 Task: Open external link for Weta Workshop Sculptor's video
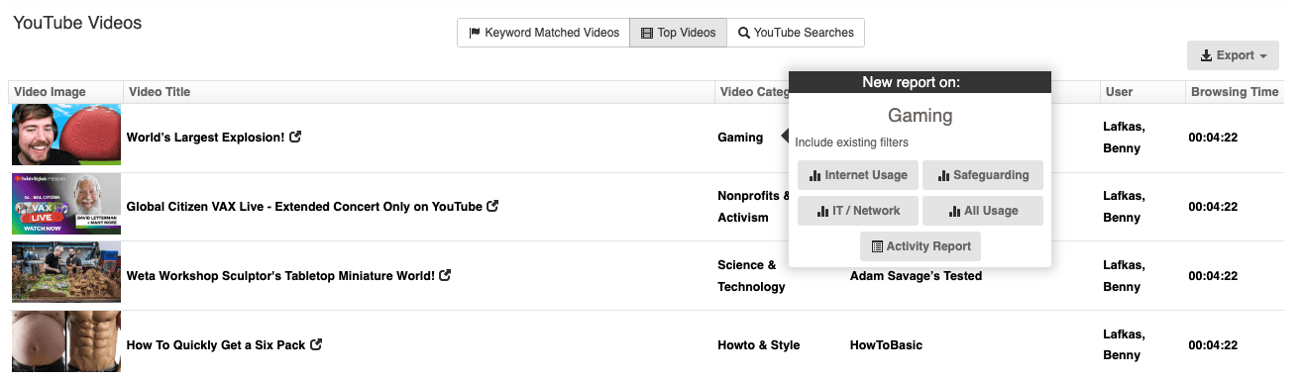coord(445,275)
